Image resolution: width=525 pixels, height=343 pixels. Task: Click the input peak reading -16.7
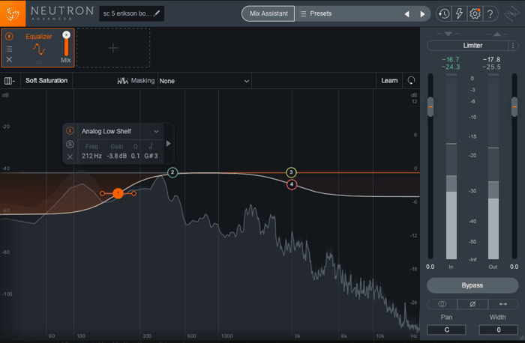coord(451,59)
